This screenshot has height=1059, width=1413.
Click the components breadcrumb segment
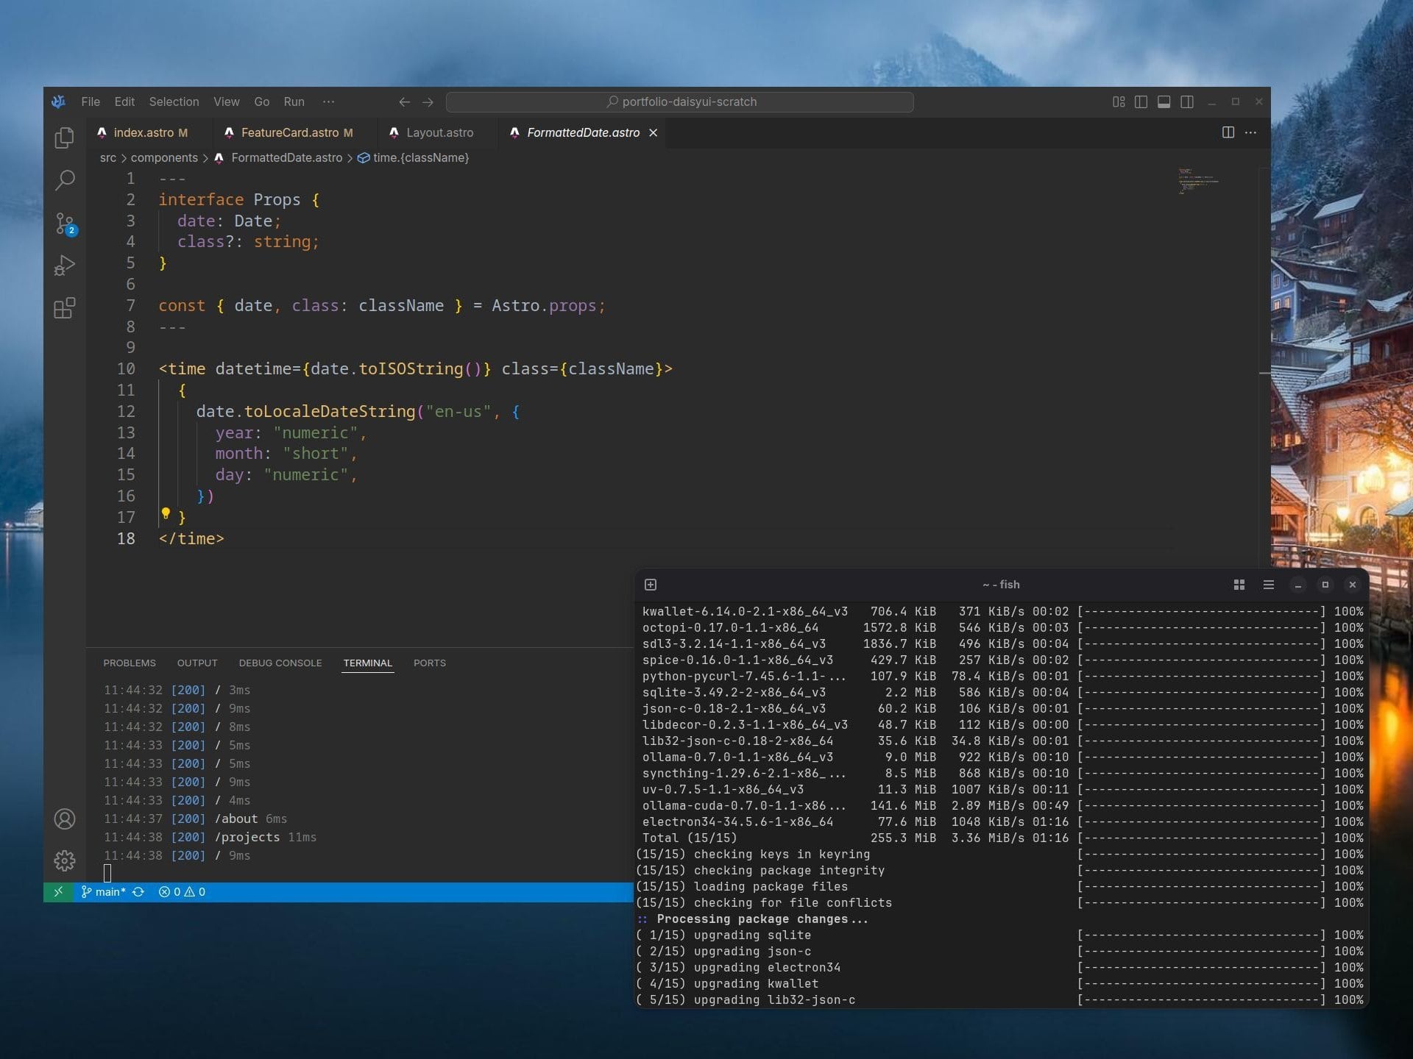[x=164, y=157]
